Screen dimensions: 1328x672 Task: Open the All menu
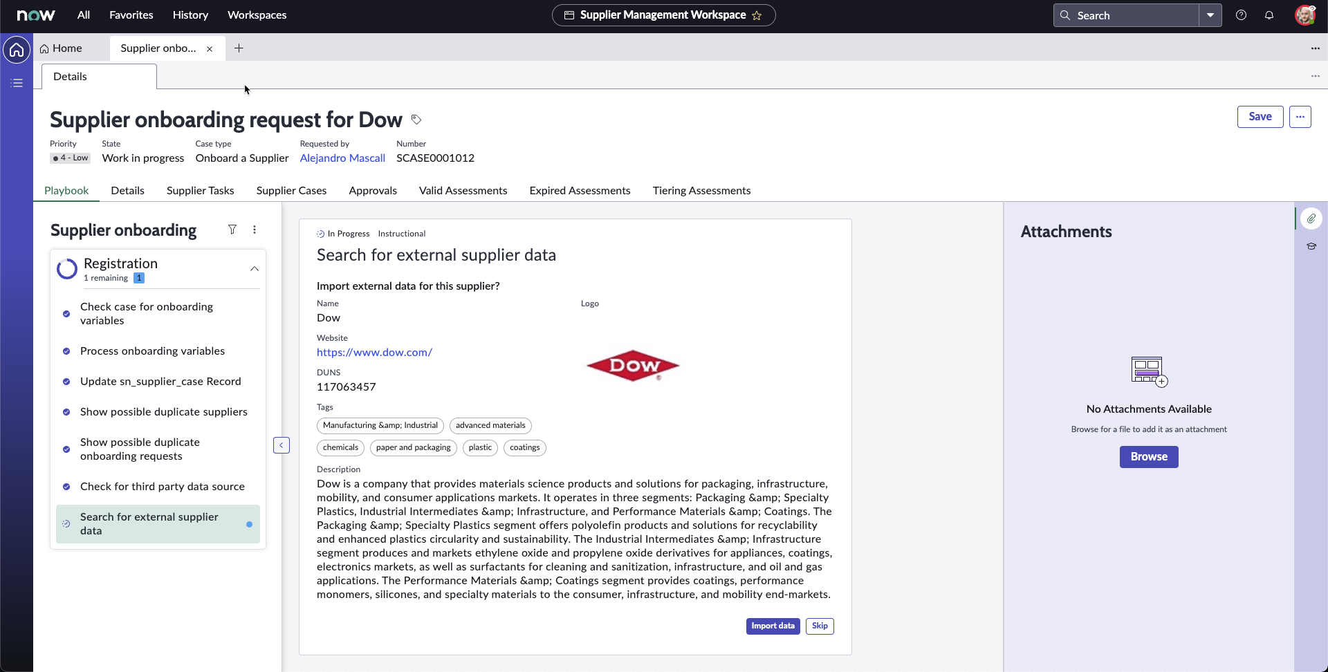click(x=84, y=15)
